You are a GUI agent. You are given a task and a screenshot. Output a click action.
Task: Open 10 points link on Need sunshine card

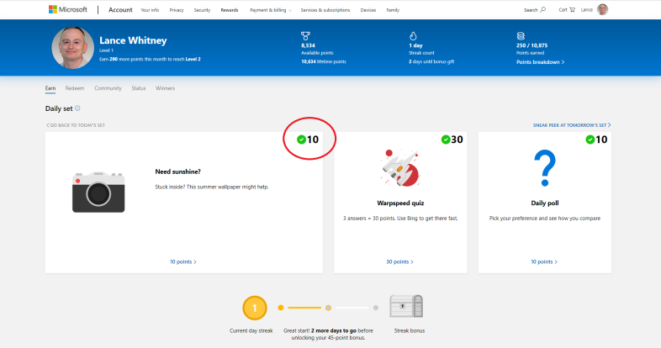pyautogui.click(x=183, y=261)
